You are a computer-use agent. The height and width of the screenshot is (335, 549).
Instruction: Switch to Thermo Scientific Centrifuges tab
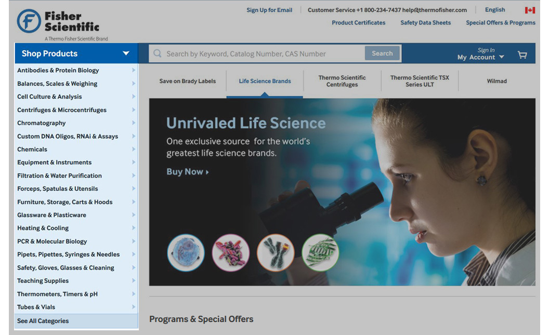tap(342, 81)
